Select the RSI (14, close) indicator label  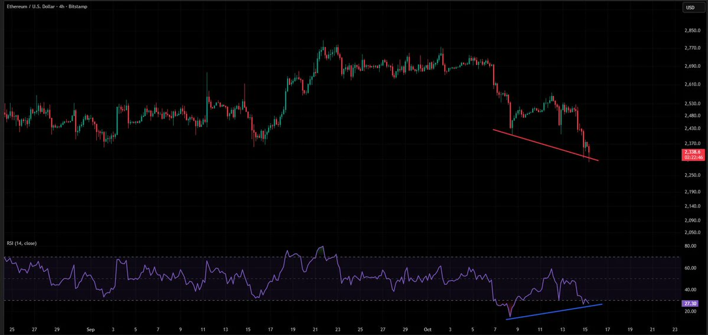[x=22, y=243]
